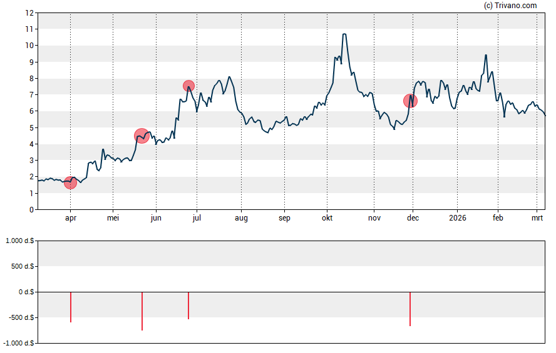
Task: Click the red marker just before July
Action: [188, 86]
